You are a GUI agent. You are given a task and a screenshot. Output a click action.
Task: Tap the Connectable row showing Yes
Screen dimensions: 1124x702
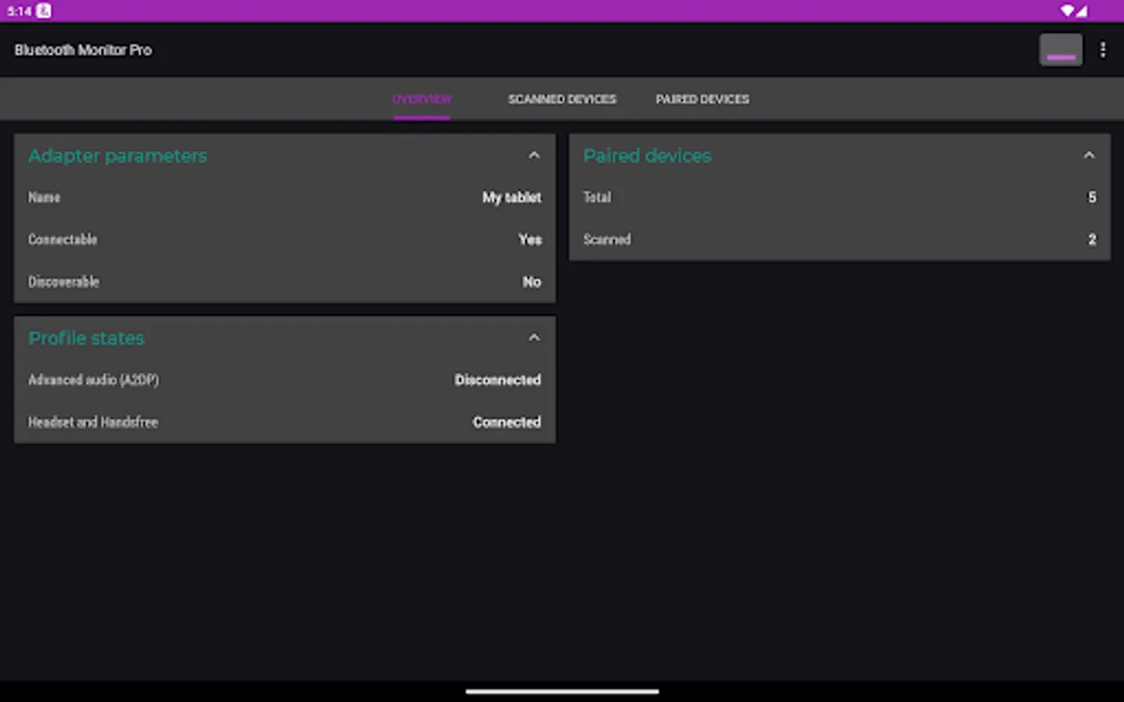pos(285,239)
